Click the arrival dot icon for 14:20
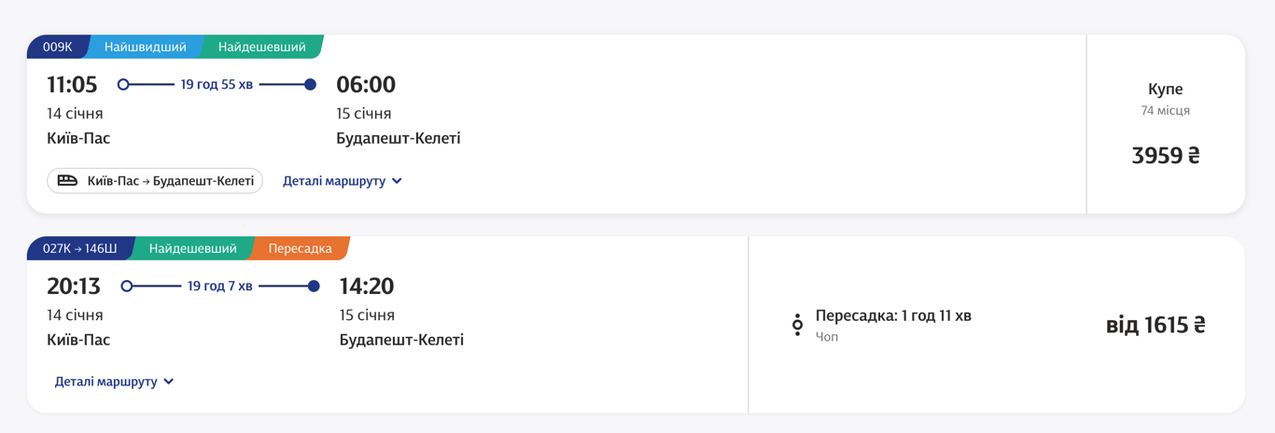 [x=314, y=286]
